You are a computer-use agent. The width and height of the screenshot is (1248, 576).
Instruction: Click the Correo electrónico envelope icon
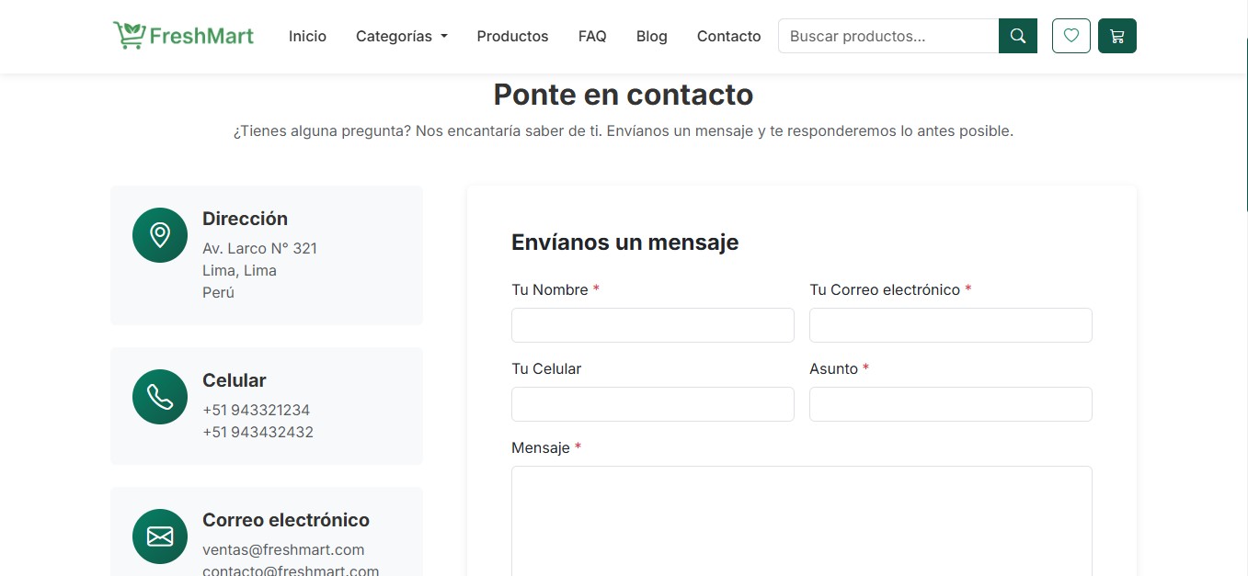pyautogui.click(x=160, y=536)
